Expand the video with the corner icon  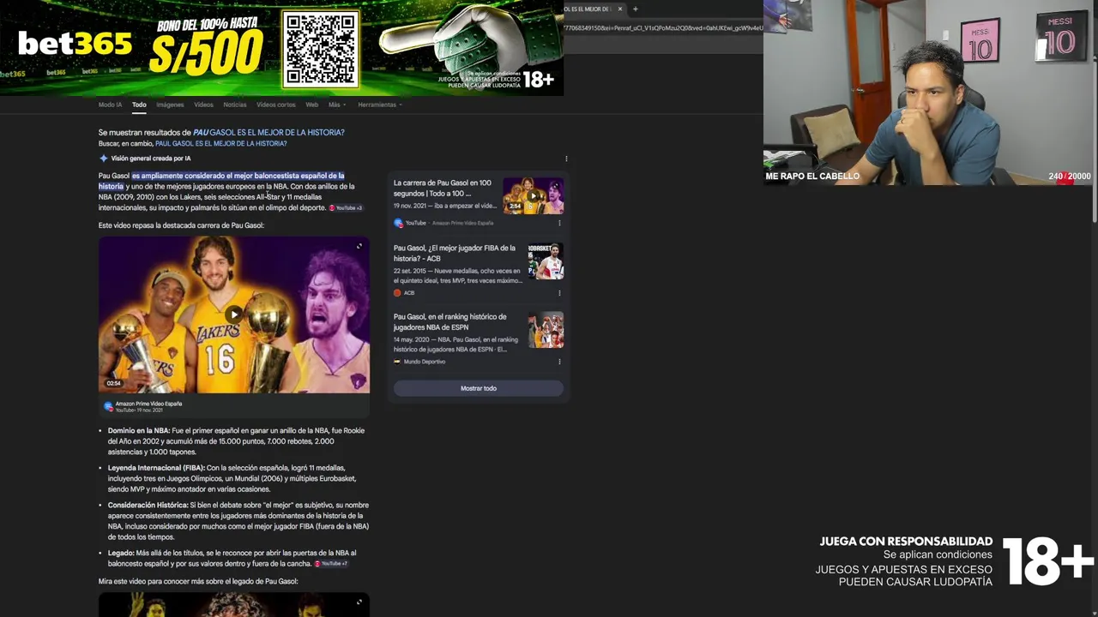359,247
